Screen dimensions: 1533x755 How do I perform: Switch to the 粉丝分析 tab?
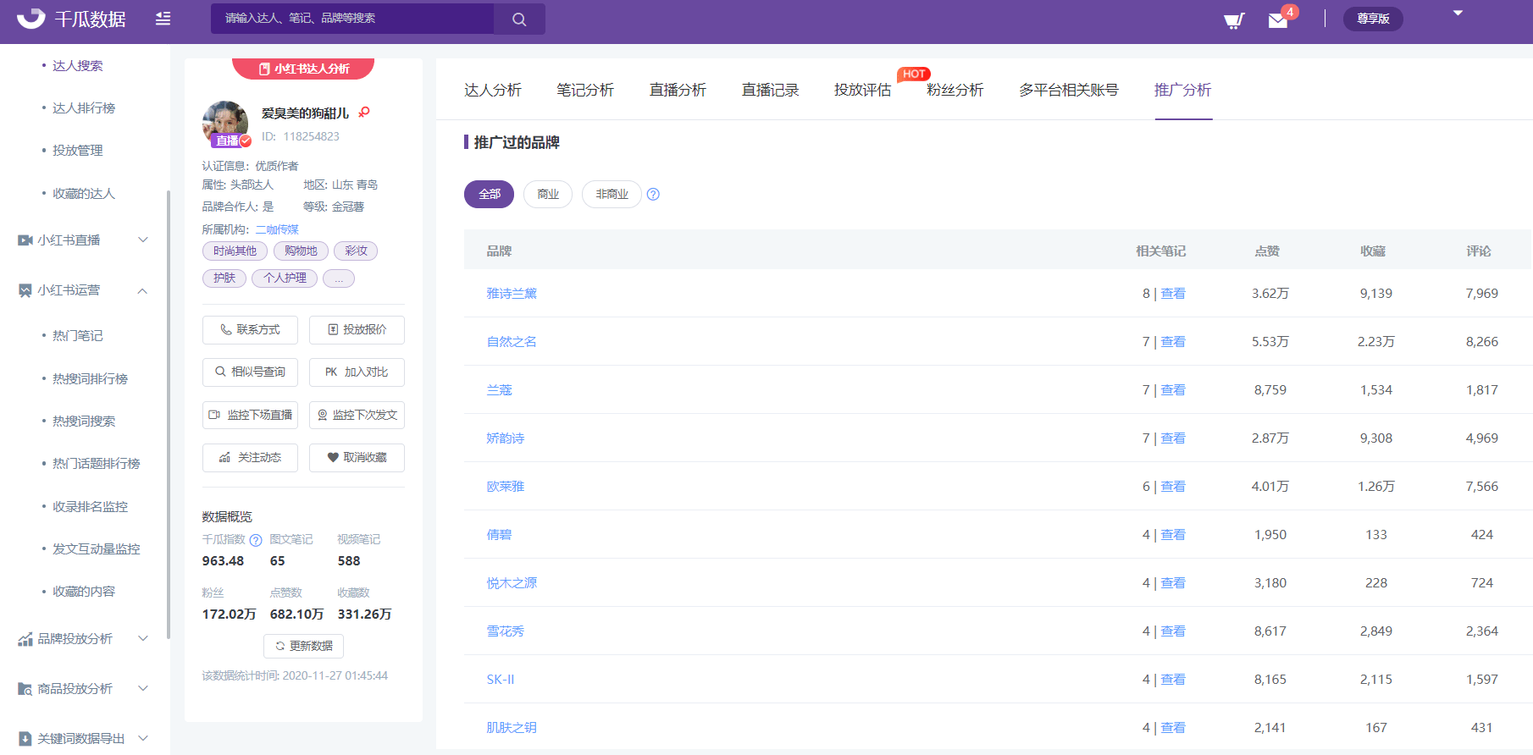coord(955,90)
